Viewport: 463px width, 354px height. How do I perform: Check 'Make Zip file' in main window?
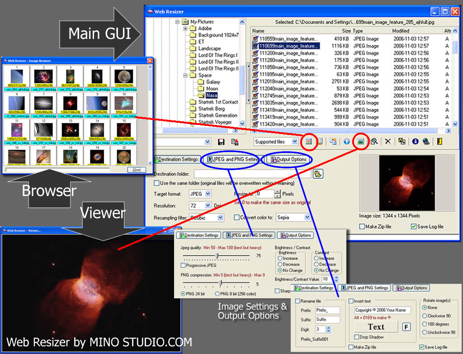pos(362,226)
